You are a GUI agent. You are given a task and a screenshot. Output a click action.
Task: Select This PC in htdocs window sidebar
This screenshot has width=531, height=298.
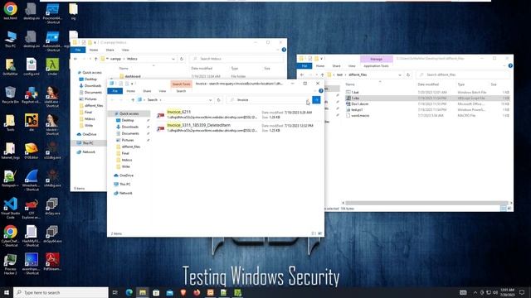[88, 143]
